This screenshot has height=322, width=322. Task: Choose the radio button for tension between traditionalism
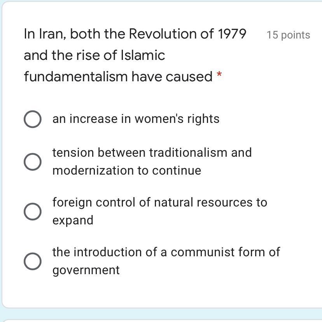(33, 161)
